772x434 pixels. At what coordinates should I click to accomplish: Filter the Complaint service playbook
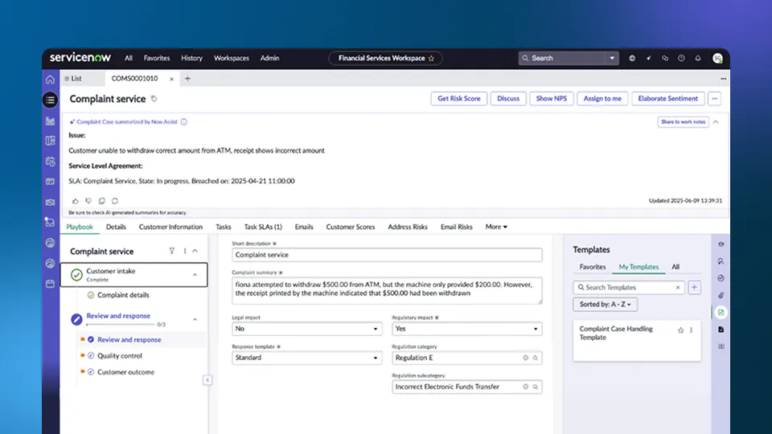172,251
